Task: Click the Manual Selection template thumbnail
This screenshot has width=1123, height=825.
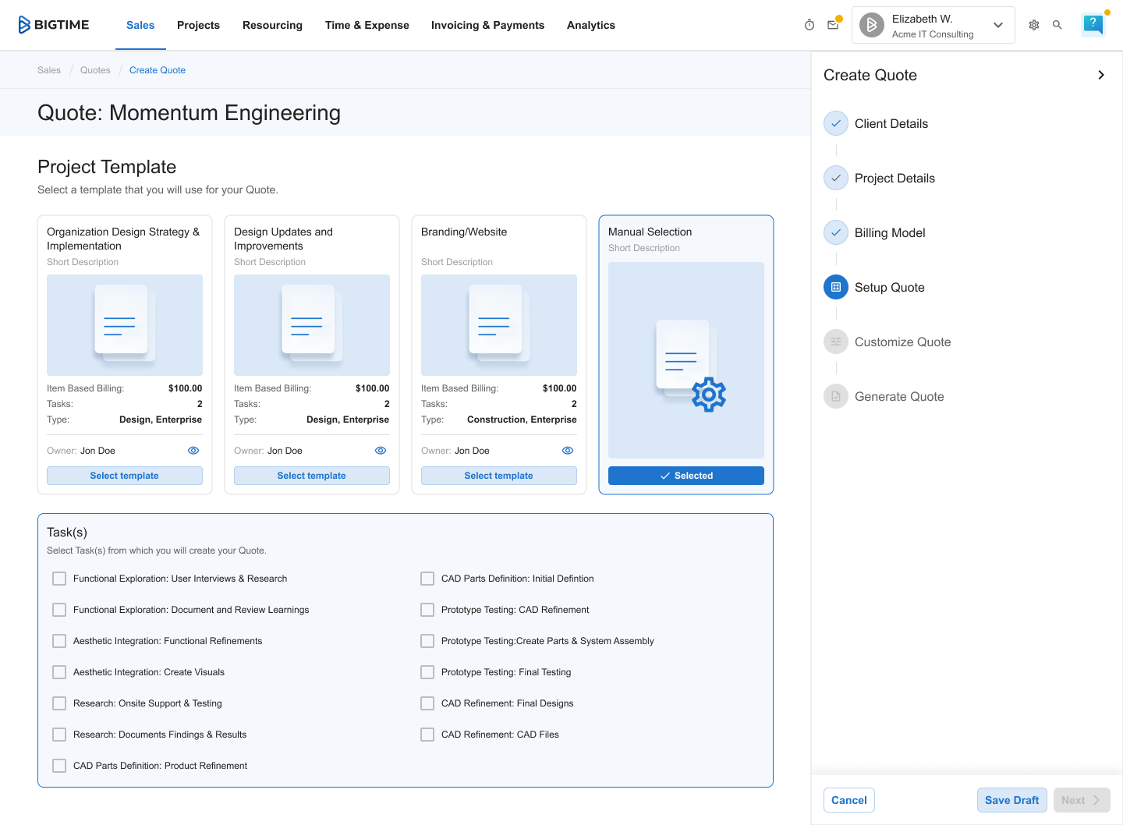Action: pos(685,360)
